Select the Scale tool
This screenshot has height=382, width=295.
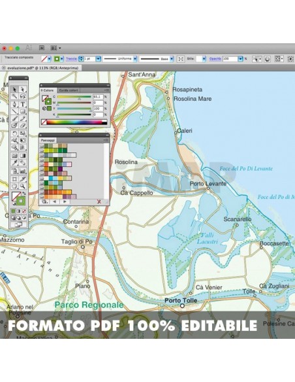pyautogui.click(x=23, y=133)
